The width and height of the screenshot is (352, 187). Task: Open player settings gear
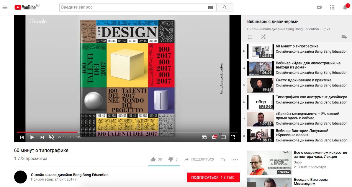[x=214, y=137]
